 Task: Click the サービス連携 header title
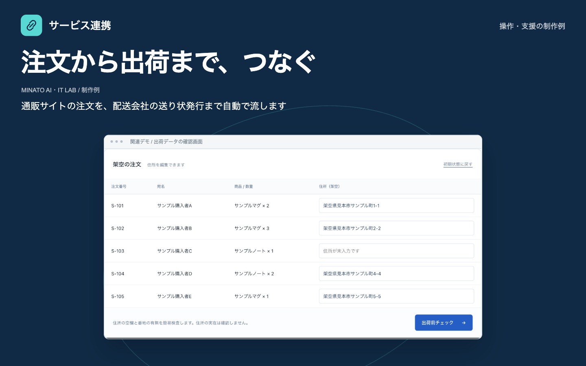pos(80,25)
